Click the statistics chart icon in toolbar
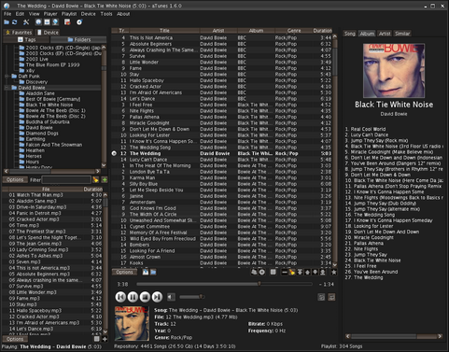The image size is (449, 352). 67,22
